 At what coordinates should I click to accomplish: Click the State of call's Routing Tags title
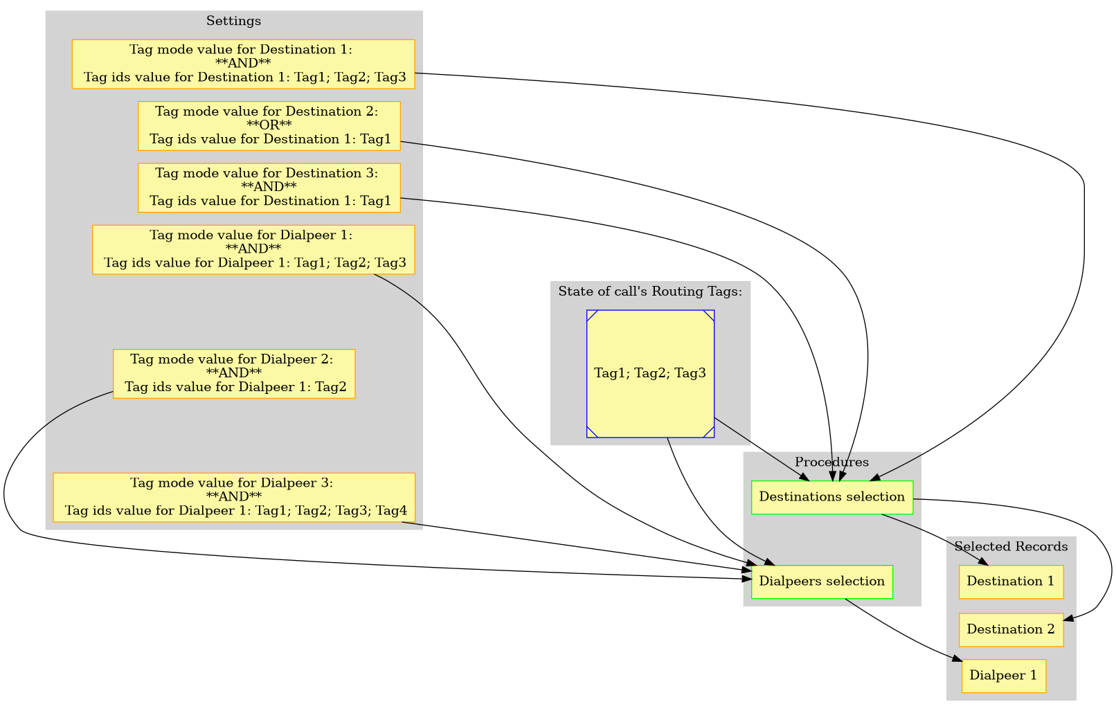tap(650, 291)
